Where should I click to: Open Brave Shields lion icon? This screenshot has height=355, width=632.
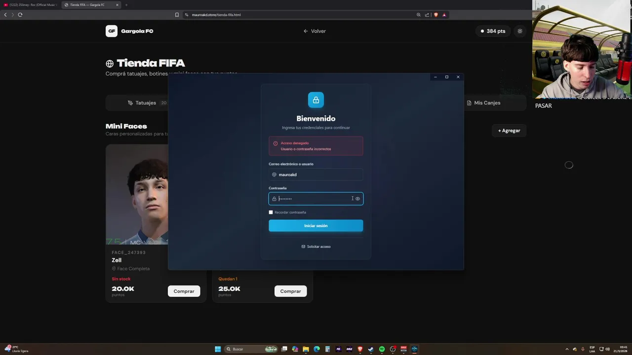tap(435, 15)
